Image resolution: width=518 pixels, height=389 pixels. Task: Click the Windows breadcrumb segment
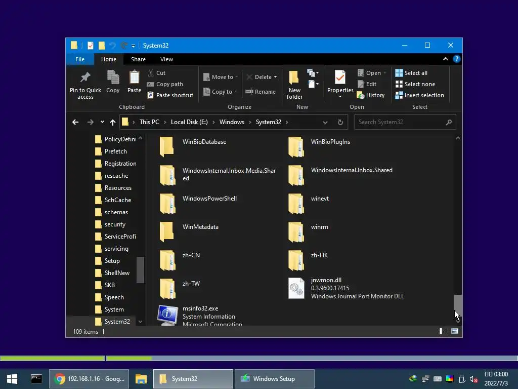pyautogui.click(x=232, y=122)
